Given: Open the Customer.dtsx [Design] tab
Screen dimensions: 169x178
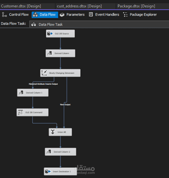Looking at the screenshot, I should point(21,6).
